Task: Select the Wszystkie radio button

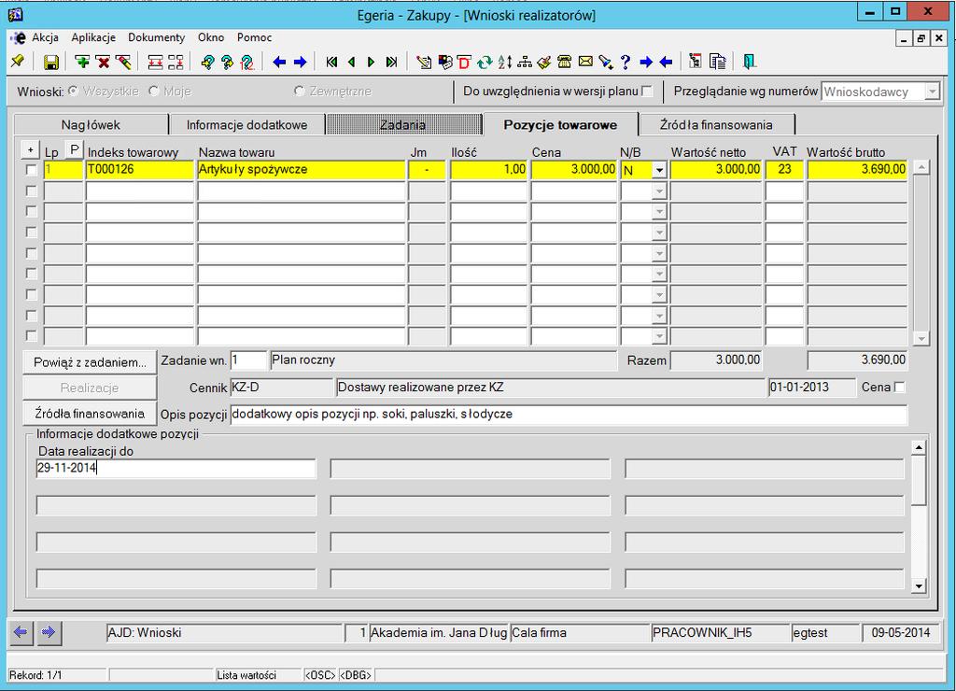Action: point(73,91)
